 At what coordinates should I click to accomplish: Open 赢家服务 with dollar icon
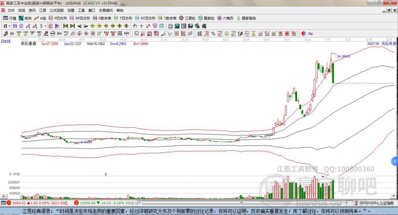[246, 18]
